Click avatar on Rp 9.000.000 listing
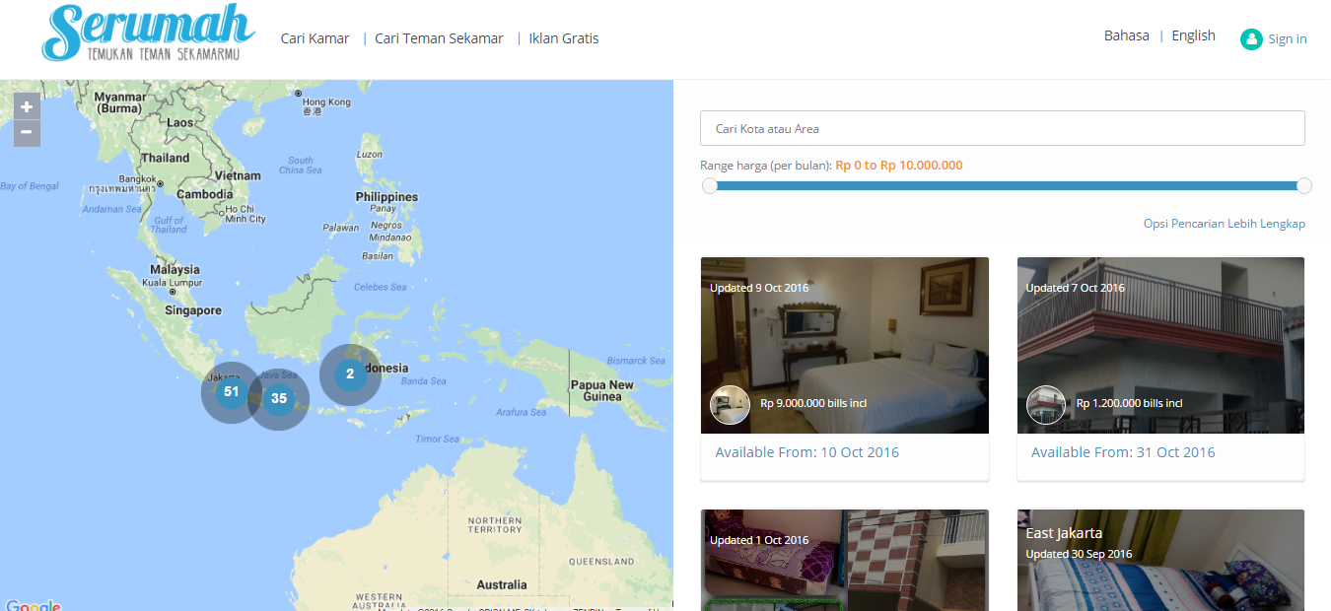The image size is (1331, 611). (729, 404)
